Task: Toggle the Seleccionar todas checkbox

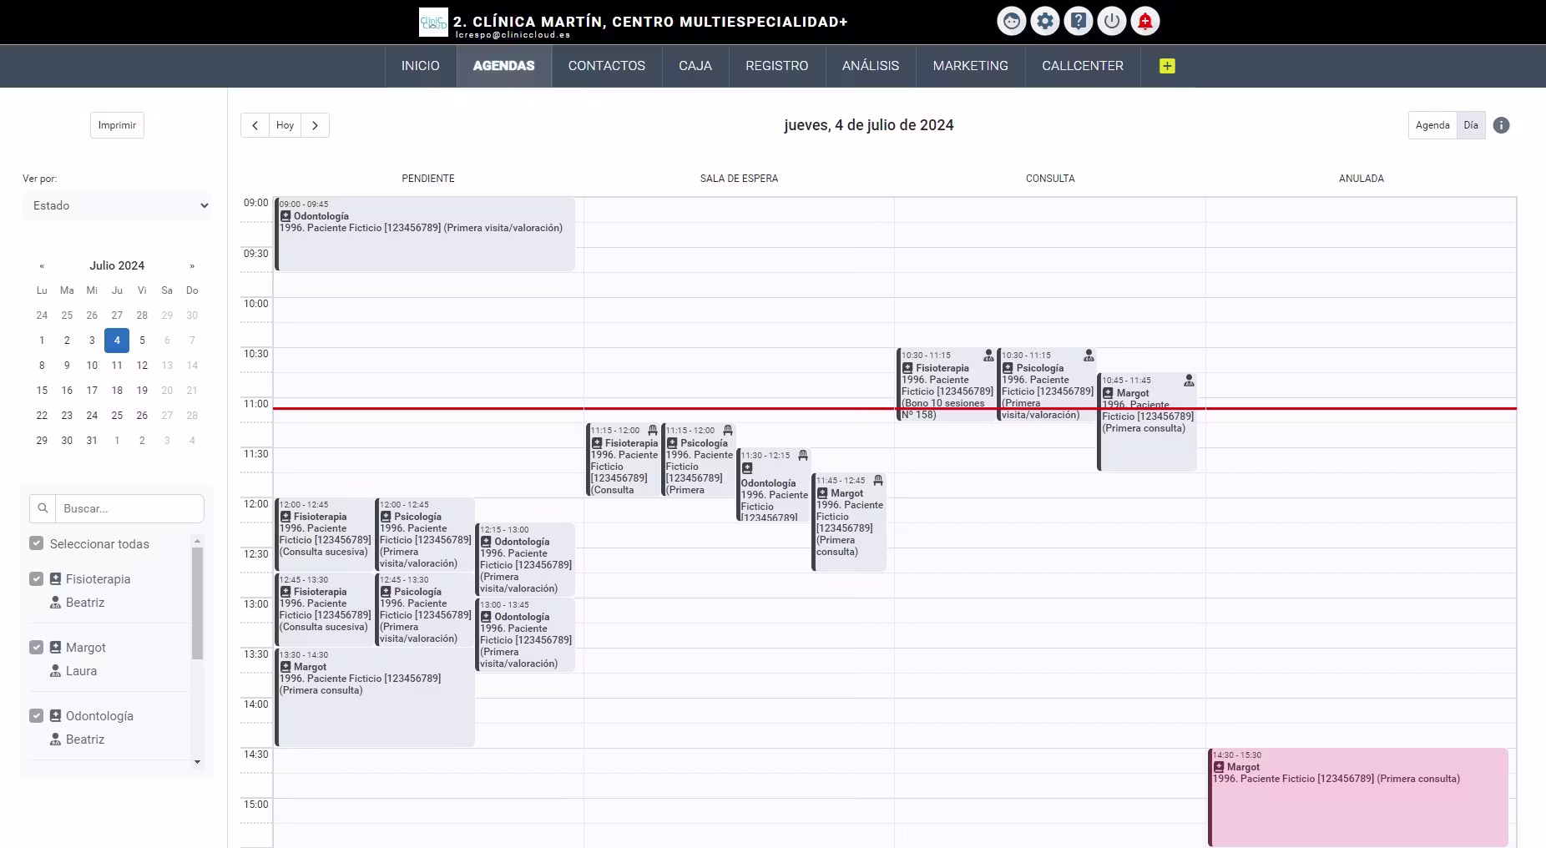Action: [x=36, y=543]
